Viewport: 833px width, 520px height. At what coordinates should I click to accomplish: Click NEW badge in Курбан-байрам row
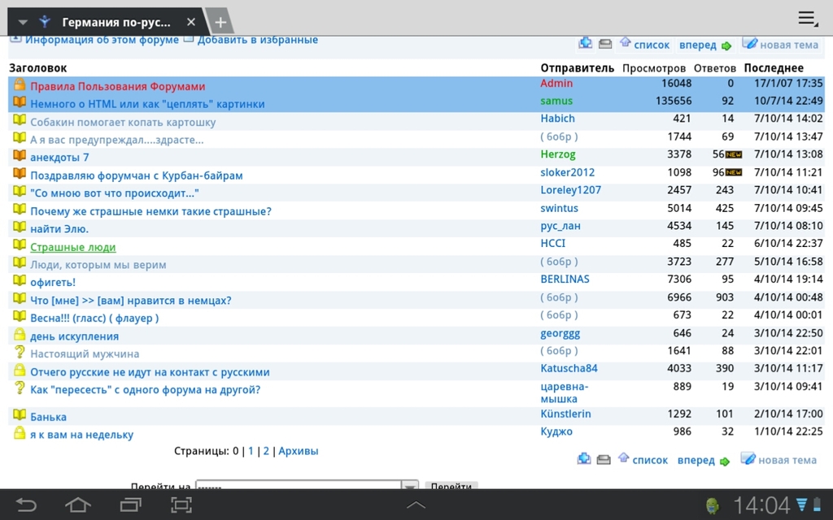(734, 172)
